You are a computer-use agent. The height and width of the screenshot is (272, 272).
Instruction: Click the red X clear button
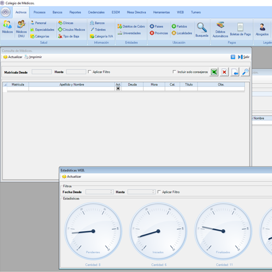[x=224, y=72]
